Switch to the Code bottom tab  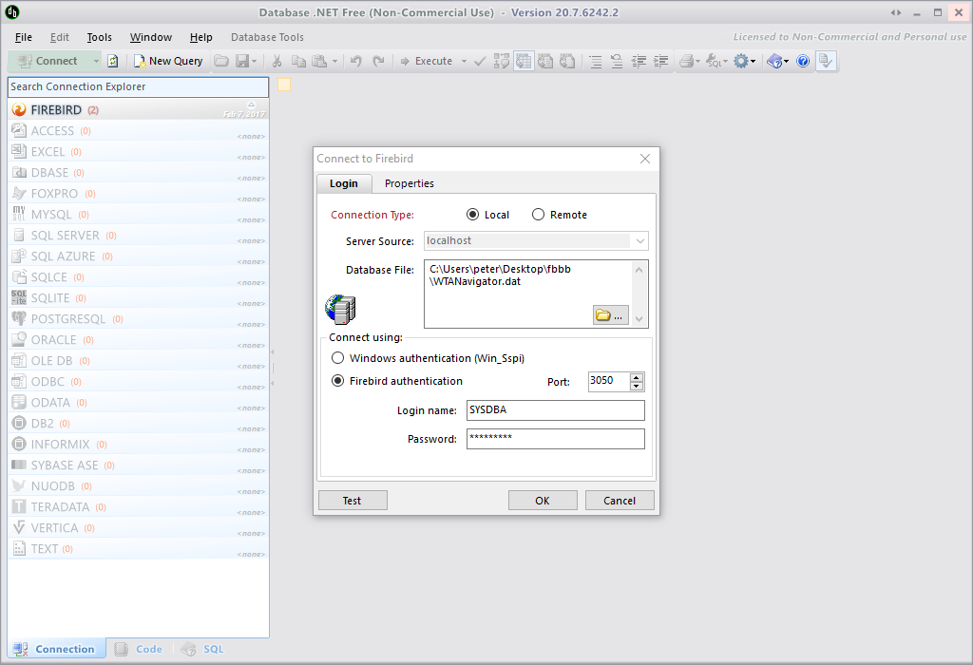(140, 649)
